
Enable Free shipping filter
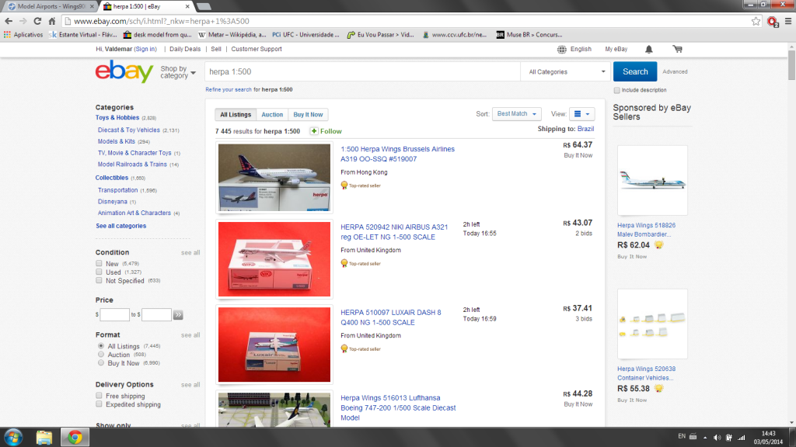pos(99,396)
